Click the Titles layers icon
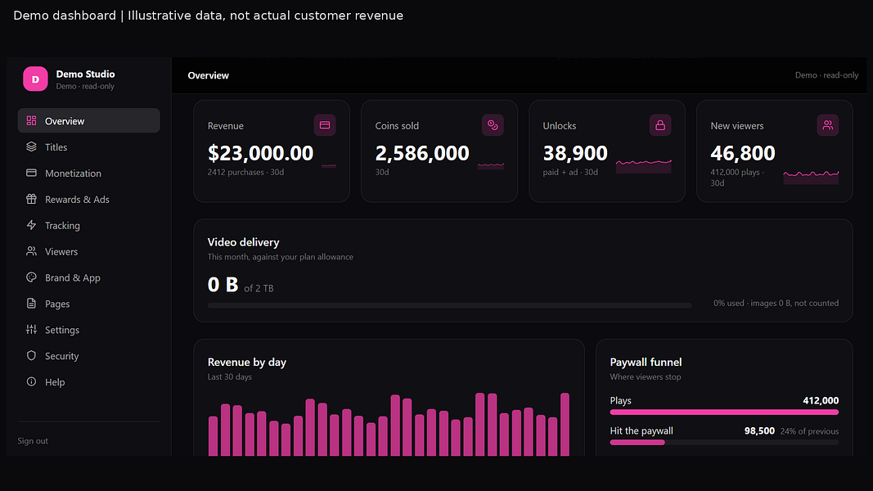This screenshot has width=873, height=491. [x=31, y=147]
